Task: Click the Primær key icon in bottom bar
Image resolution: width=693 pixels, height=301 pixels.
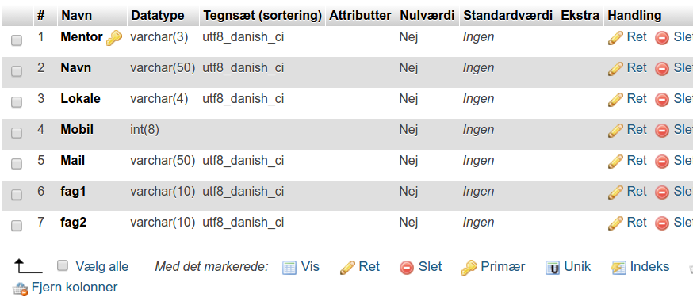Action: tap(469, 268)
